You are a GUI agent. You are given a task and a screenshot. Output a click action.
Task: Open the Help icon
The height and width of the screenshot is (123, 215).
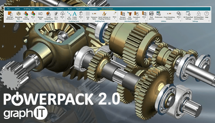click(x=207, y=15)
